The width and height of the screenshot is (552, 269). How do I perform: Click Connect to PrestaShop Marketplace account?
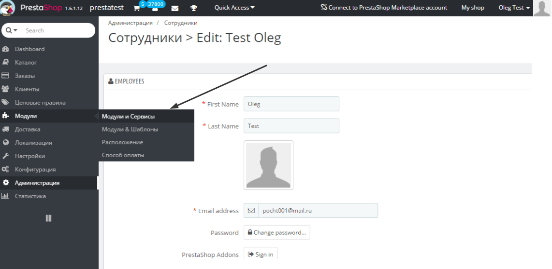click(x=384, y=7)
